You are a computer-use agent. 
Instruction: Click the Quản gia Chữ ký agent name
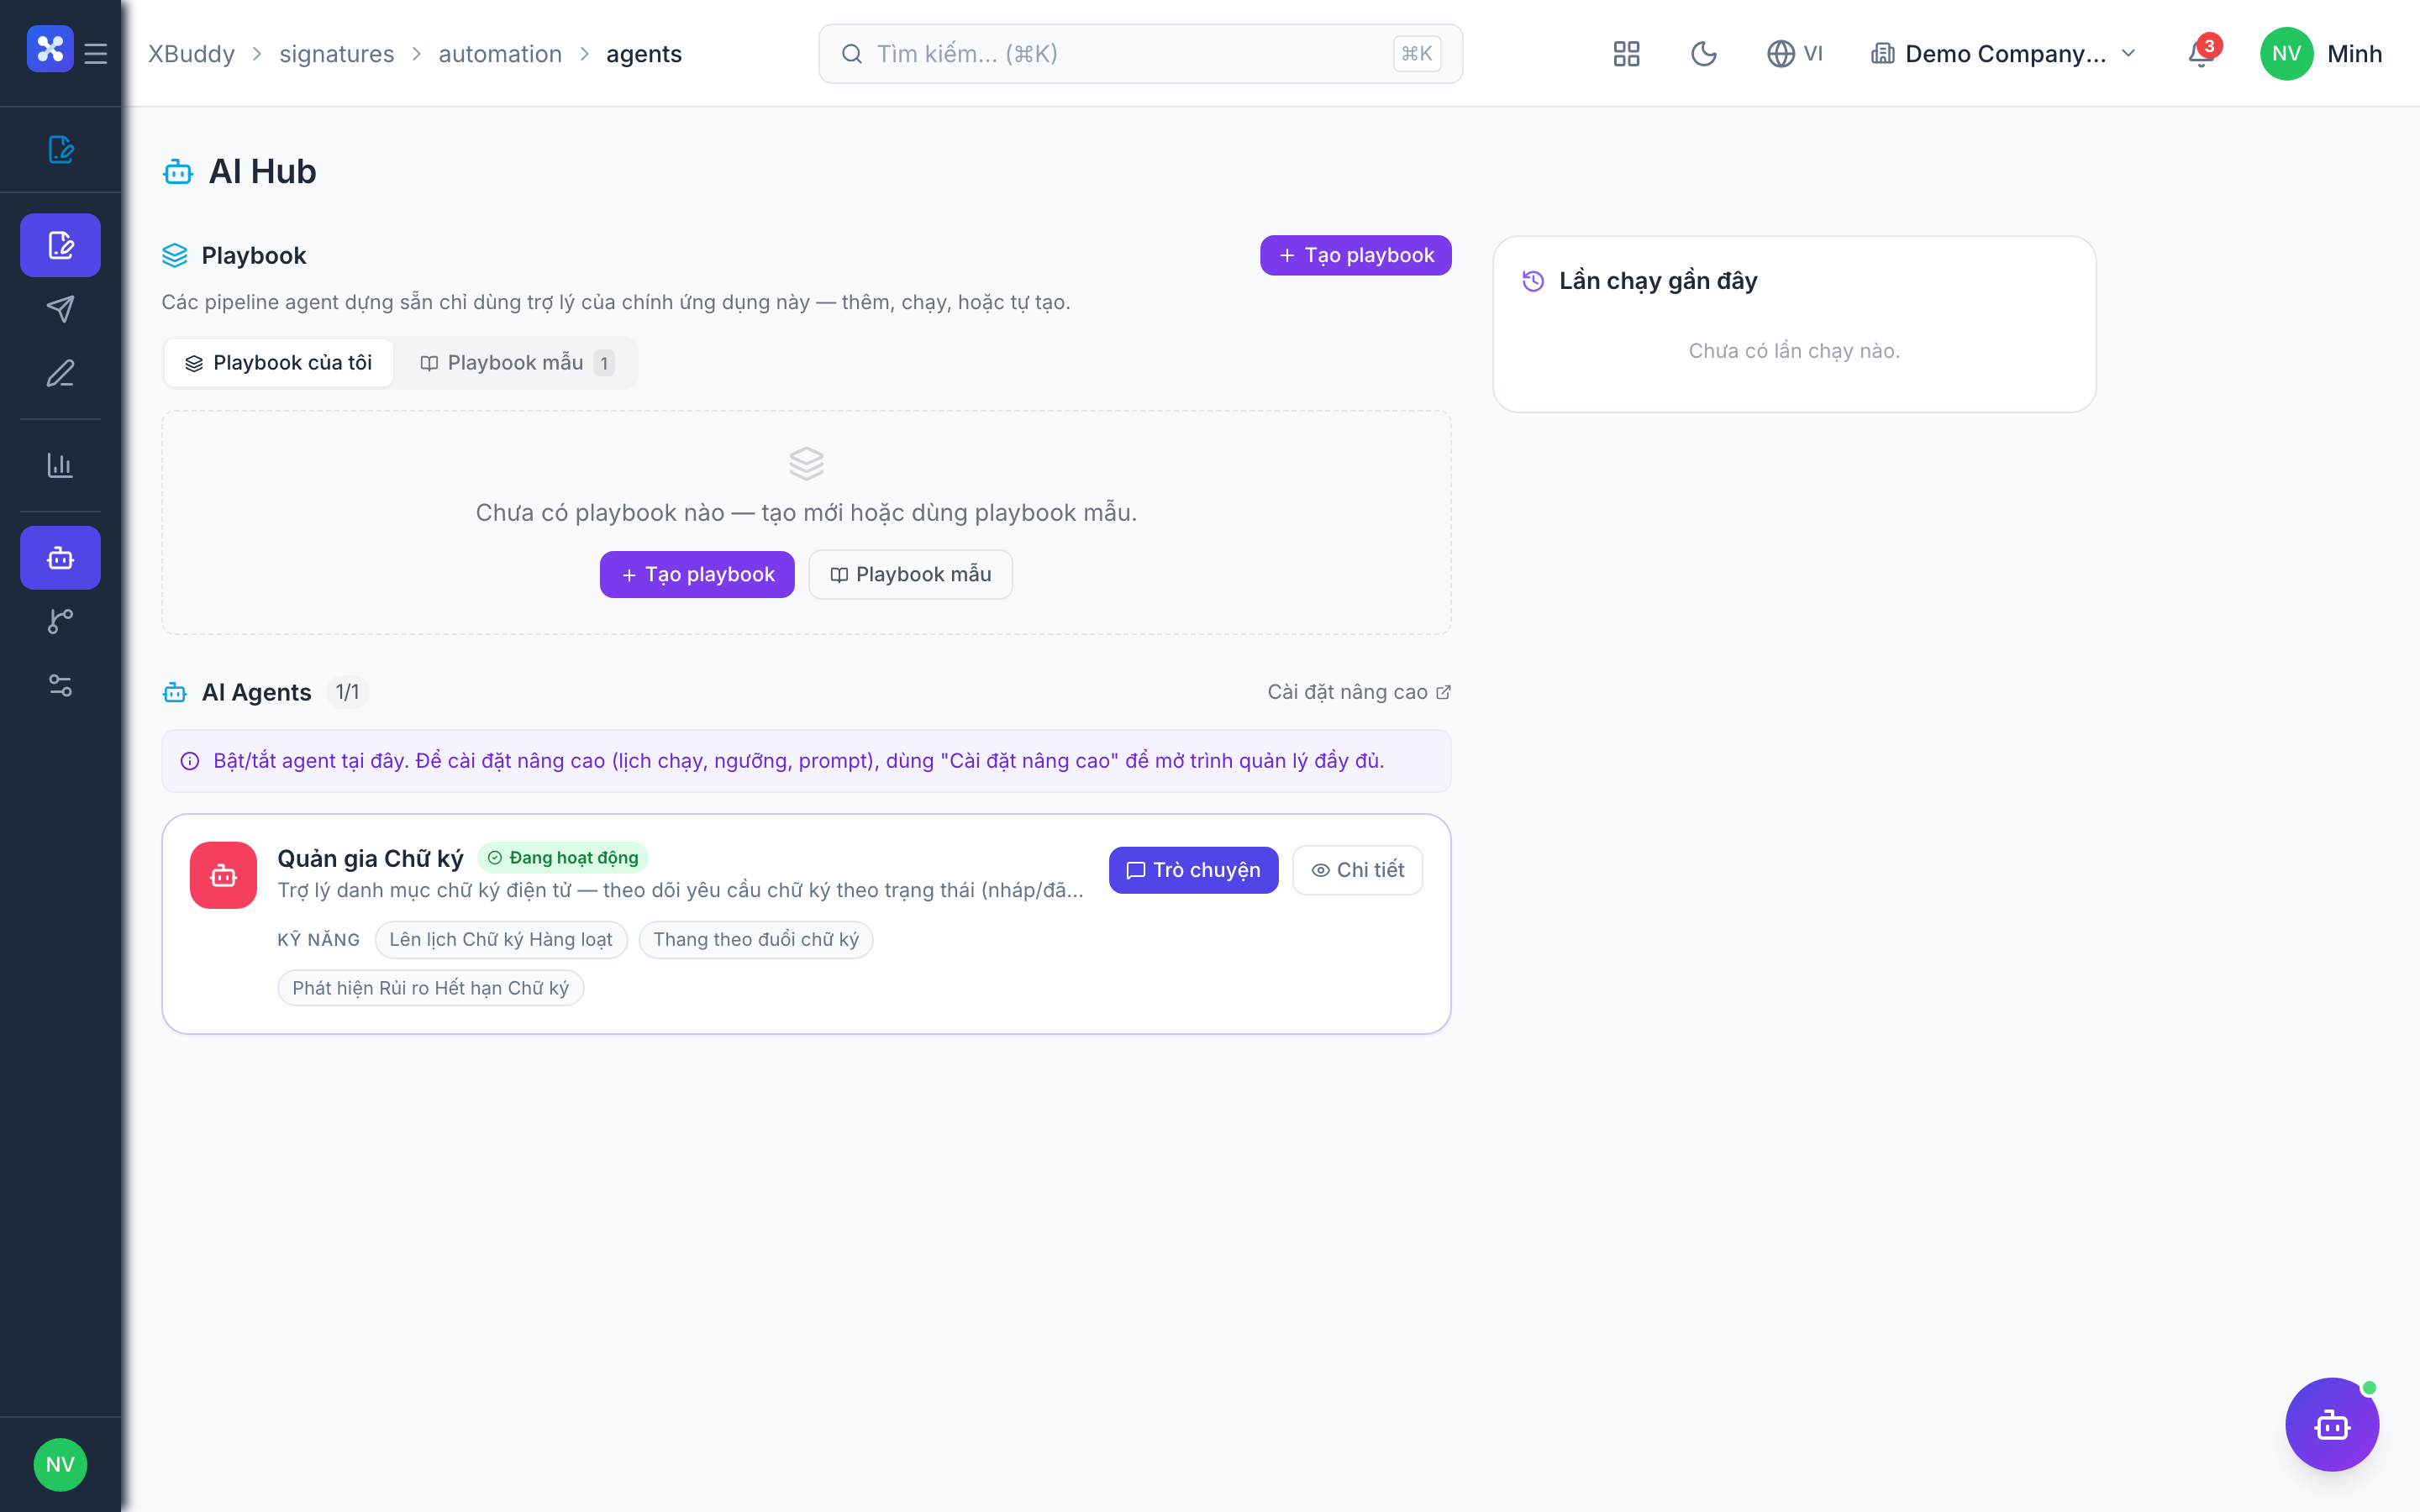coord(370,858)
